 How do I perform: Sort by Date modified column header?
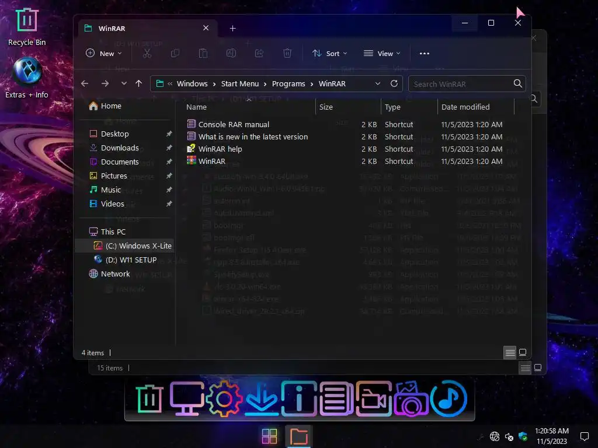pyautogui.click(x=477, y=107)
